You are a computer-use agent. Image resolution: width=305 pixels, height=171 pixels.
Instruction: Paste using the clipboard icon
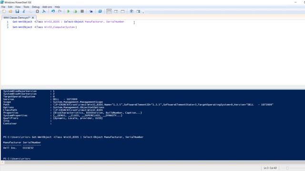[37, 11]
